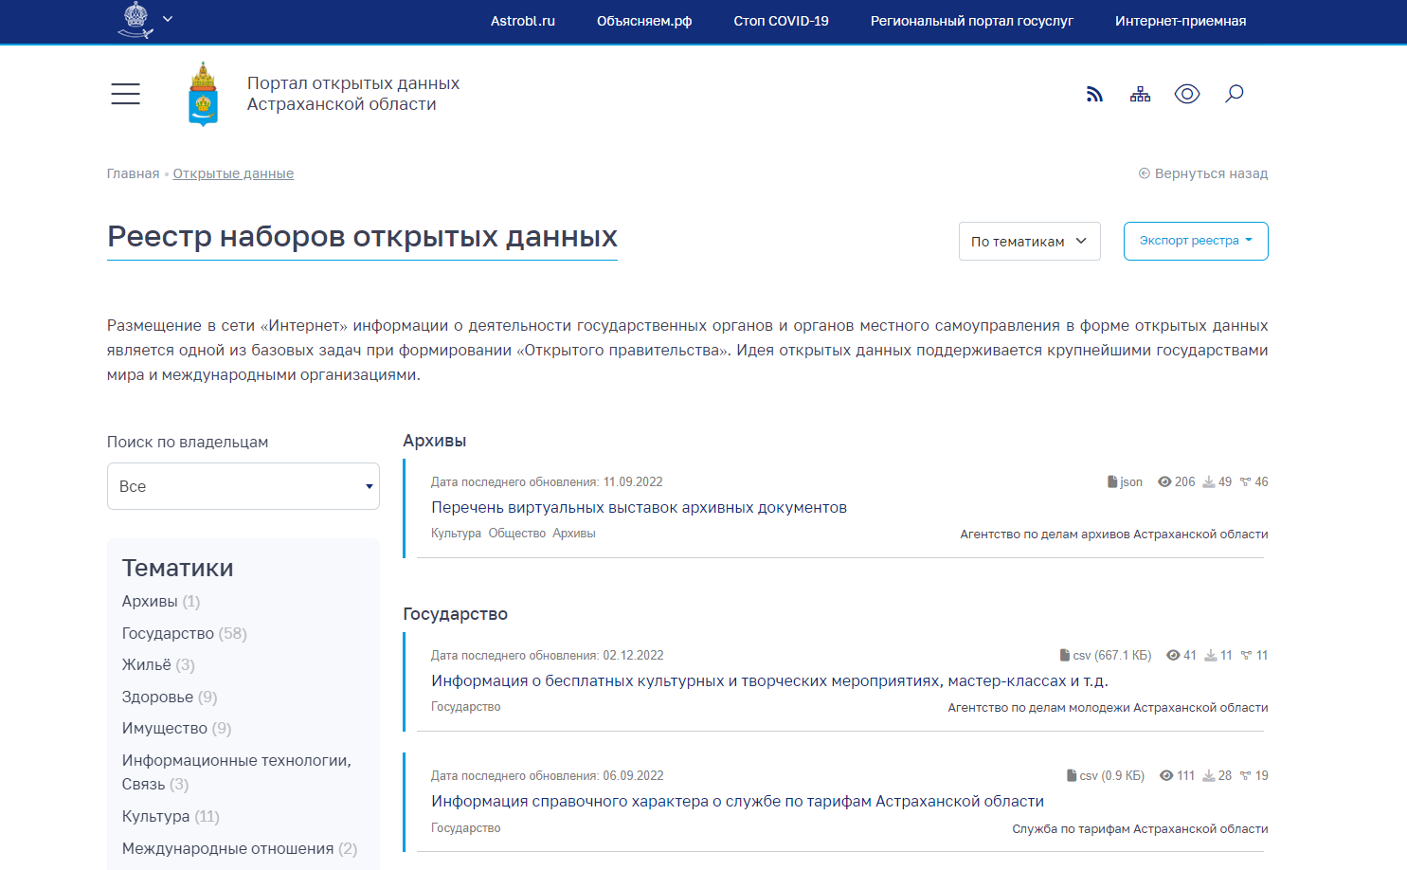This screenshot has width=1407, height=870.
Task: Expand the 'Экспорт реестра' dropdown button
Action: pyautogui.click(x=1195, y=241)
